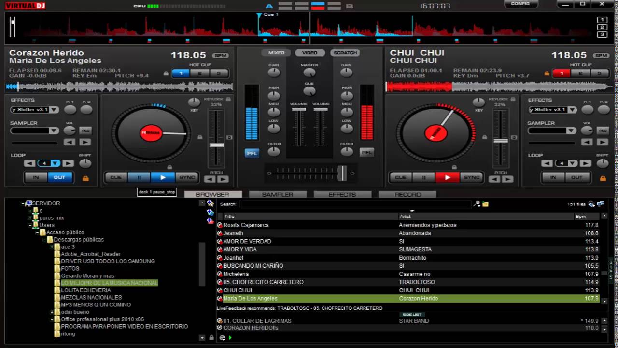Click the add virtual folder blue icon

coord(210,212)
